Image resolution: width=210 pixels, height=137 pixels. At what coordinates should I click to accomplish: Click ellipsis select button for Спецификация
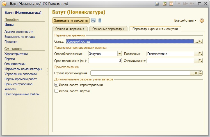[196, 61]
